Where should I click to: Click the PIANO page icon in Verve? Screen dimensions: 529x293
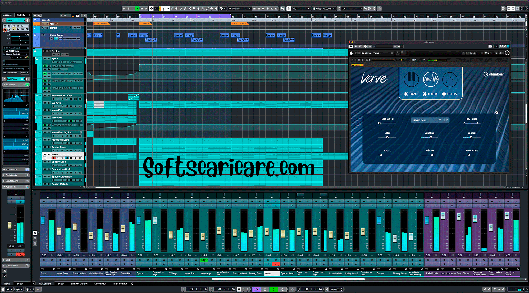pos(411,80)
